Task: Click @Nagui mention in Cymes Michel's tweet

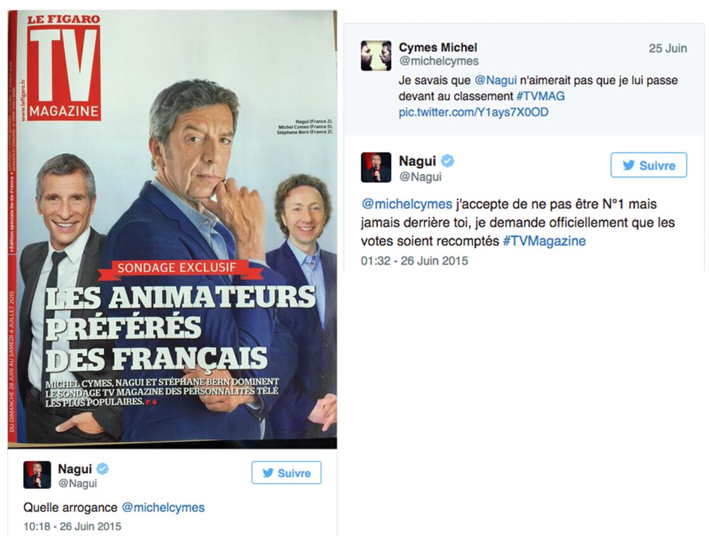Action: [495, 80]
